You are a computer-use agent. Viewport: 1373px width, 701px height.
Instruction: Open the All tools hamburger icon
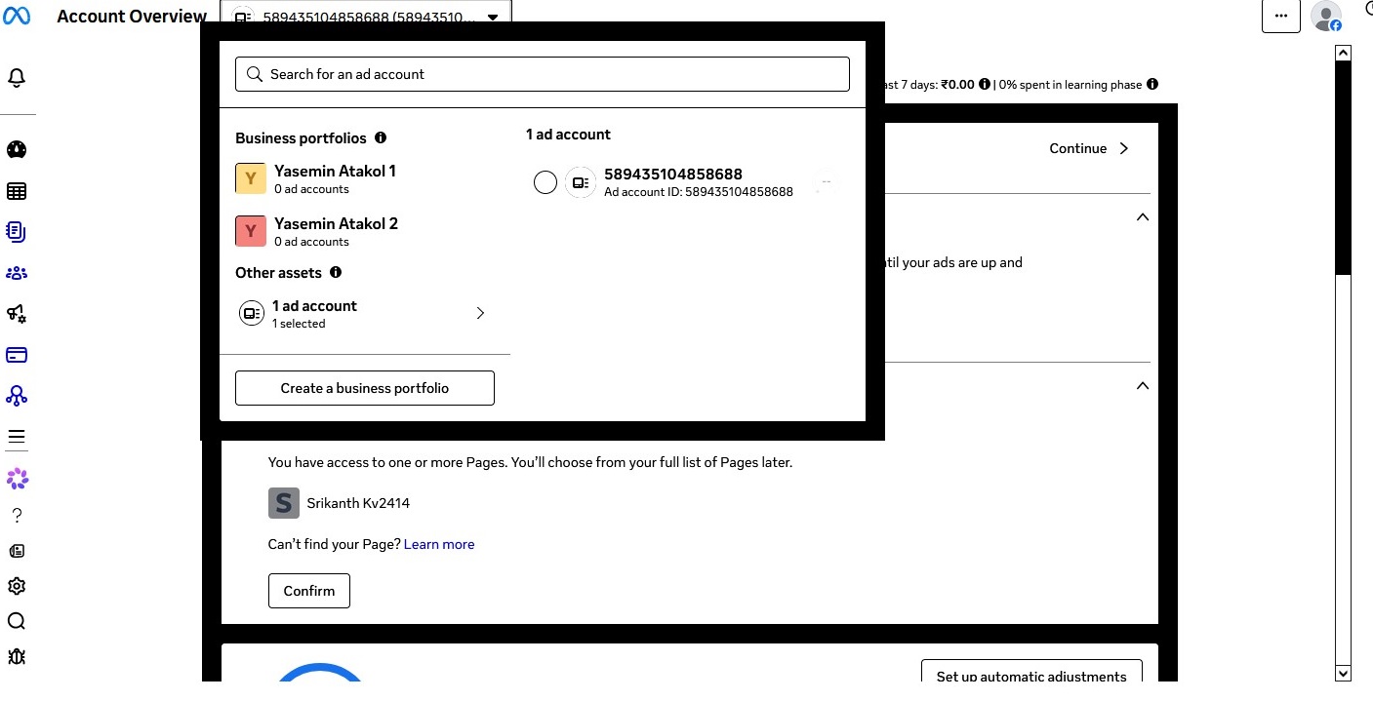(17, 437)
